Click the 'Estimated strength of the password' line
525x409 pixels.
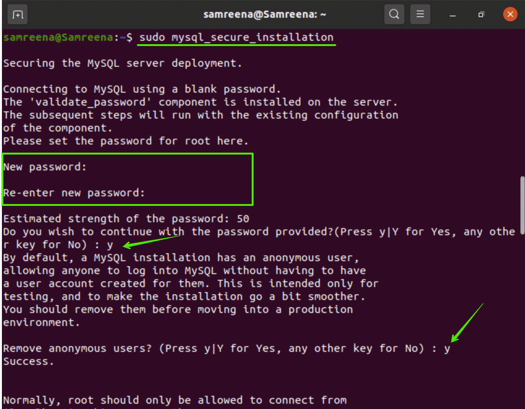[126, 219]
